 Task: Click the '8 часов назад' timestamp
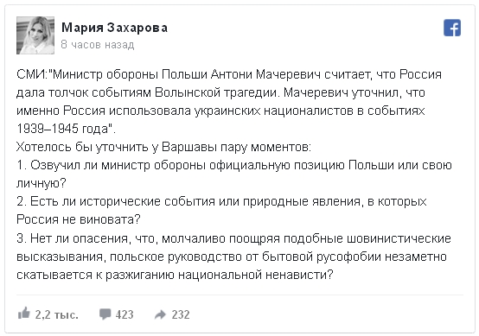coord(98,45)
